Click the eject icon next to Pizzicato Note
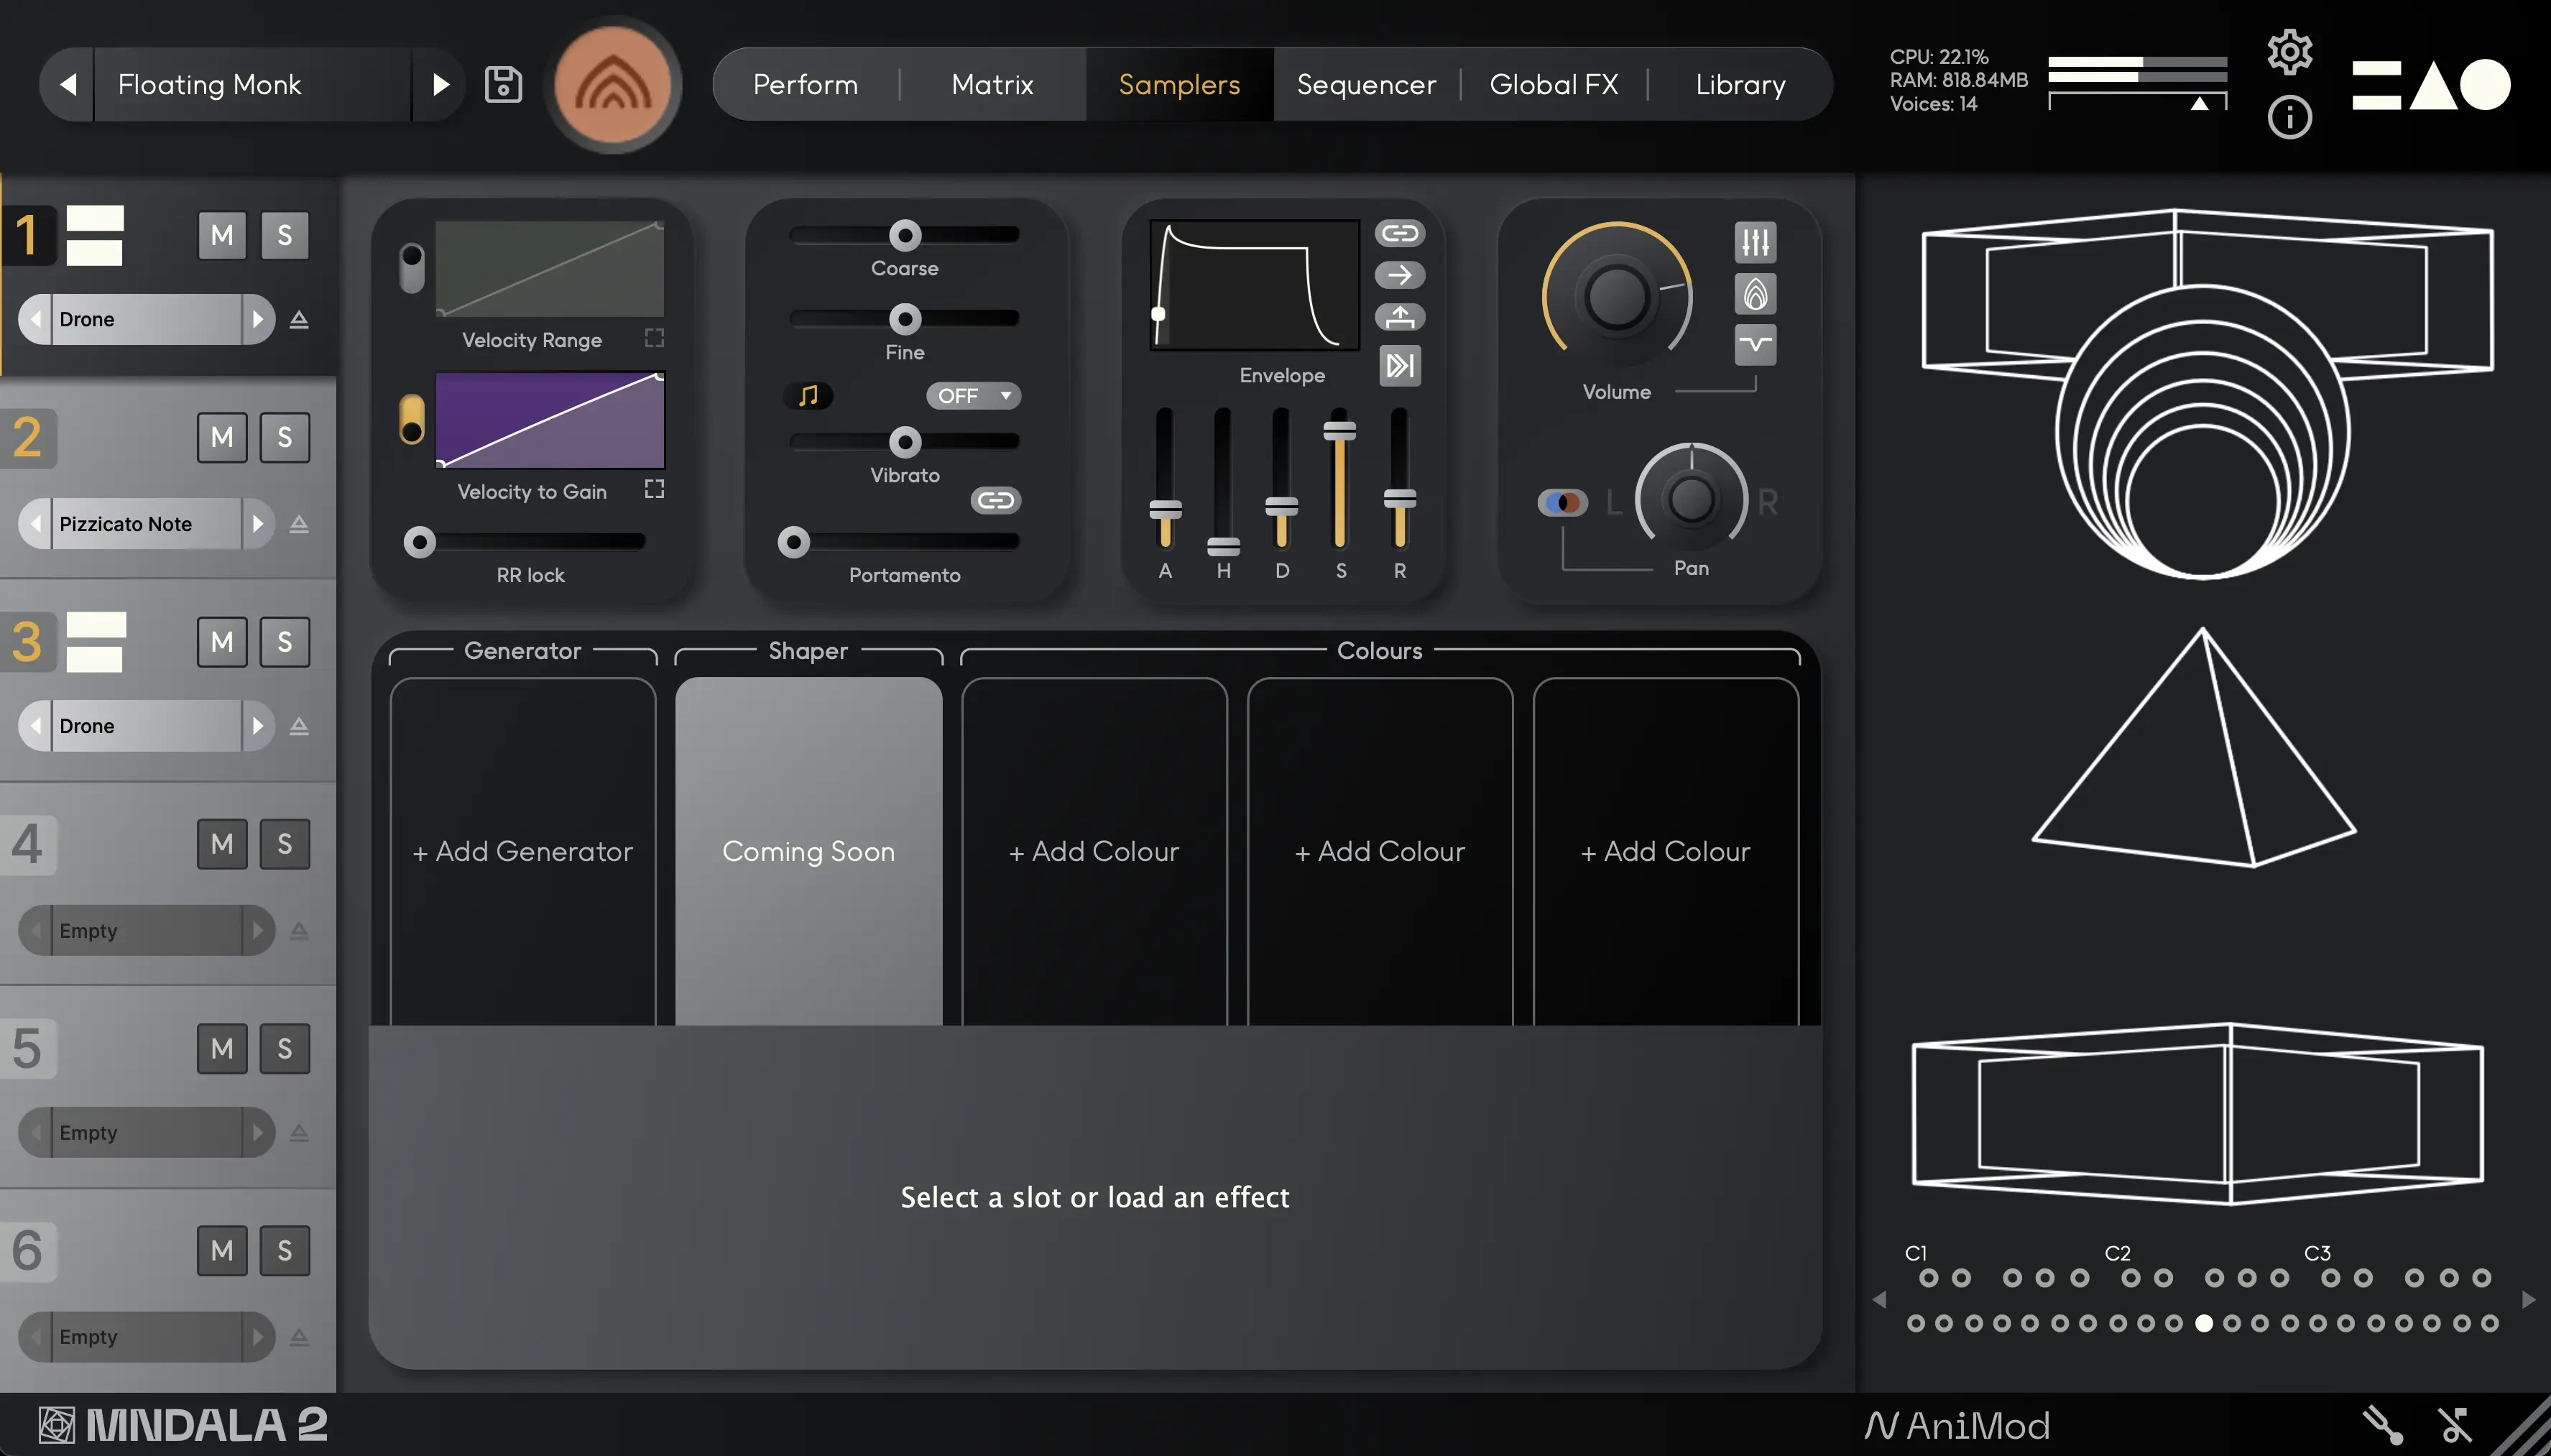 click(299, 524)
